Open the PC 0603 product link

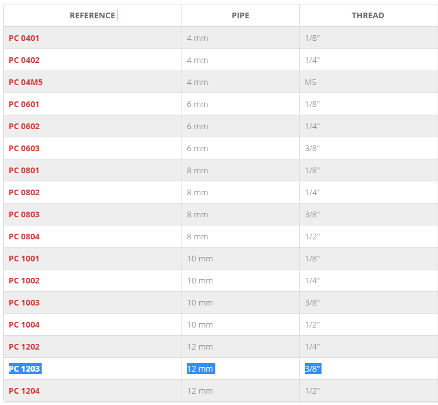click(25, 148)
